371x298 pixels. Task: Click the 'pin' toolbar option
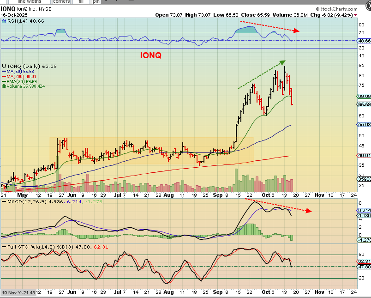pyautogui.click(x=96, y=1)
